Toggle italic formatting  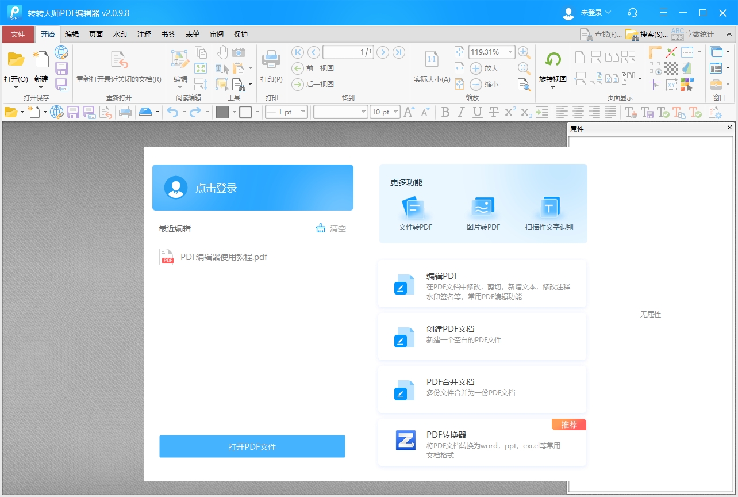[x=461, y=112]
